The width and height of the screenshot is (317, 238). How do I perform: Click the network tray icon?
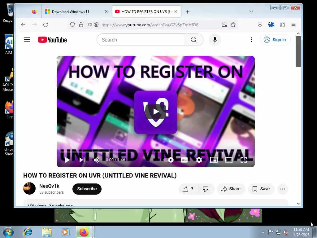[278, 232]
